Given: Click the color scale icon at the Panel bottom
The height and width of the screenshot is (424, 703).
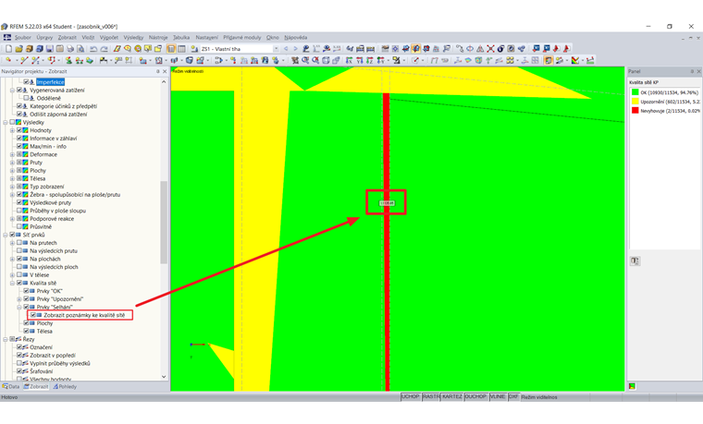Looking at the screenshot, I should point(632,386).
